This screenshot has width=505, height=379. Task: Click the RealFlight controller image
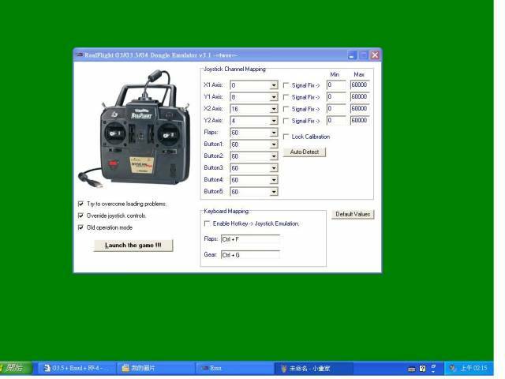coord(135,129)
